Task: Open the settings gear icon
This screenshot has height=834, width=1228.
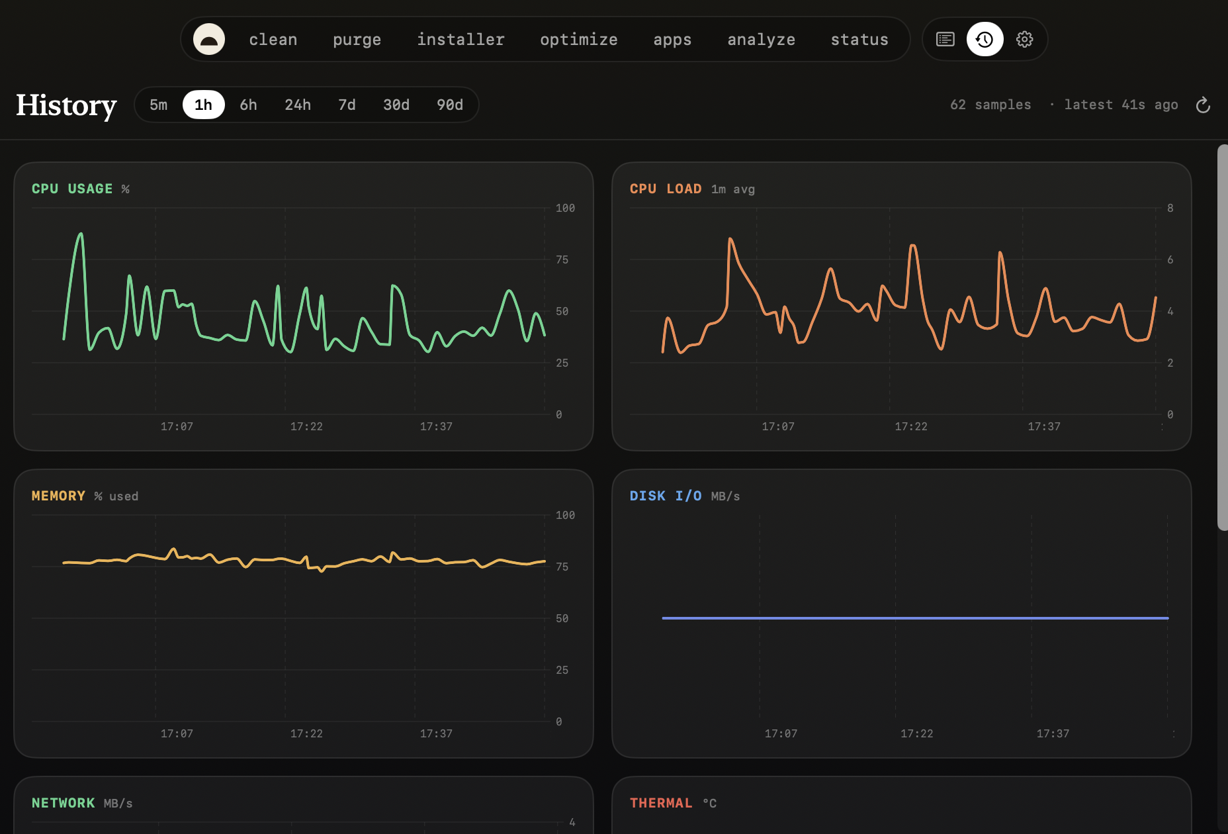Action: pos(1024,39)
